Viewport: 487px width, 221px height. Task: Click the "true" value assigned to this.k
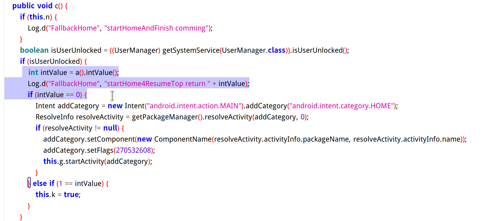click(x=71, y=195)
